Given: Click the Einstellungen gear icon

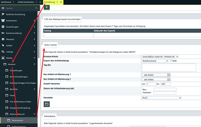Looking at the screenshot, I should pos(3,27).
